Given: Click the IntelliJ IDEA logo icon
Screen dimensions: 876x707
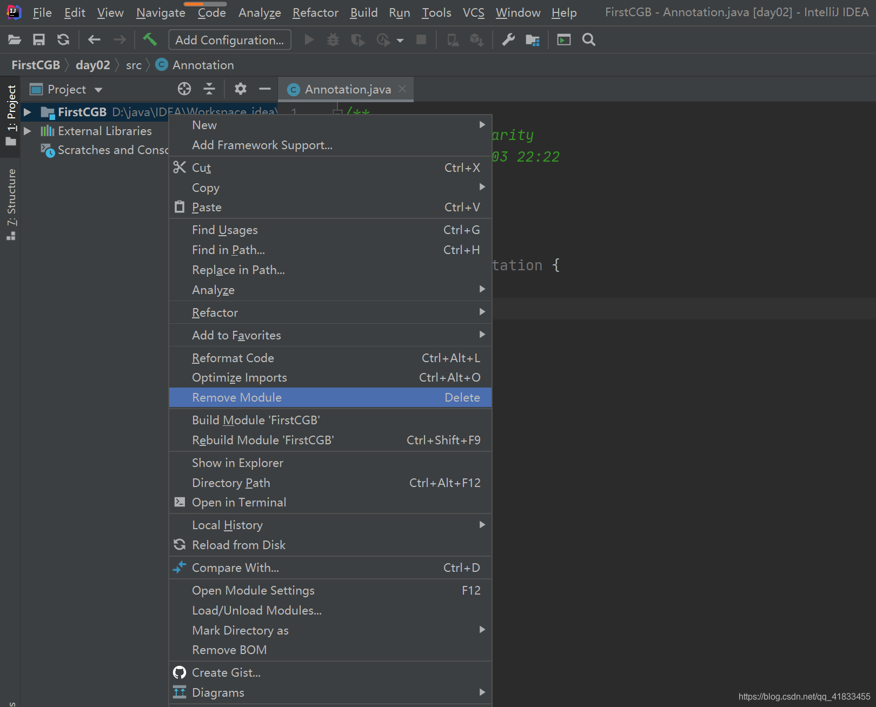Looking at the screenshot, I should [x=14, y=12].
